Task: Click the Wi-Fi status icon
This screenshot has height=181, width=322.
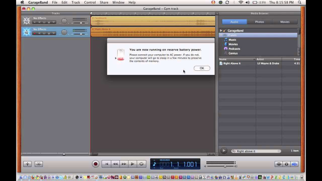Action: pos(241,2)
